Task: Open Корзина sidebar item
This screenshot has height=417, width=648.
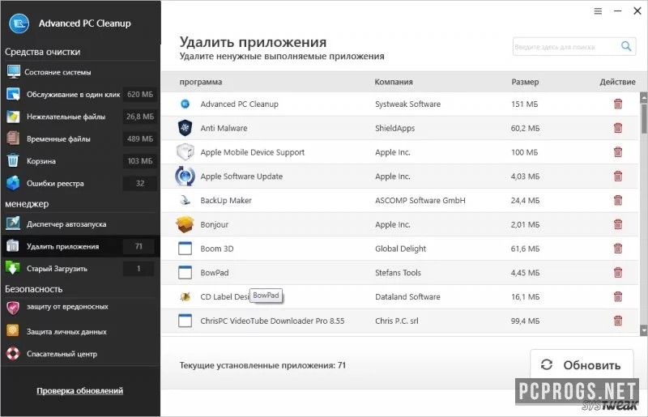Action: [80, 161]
